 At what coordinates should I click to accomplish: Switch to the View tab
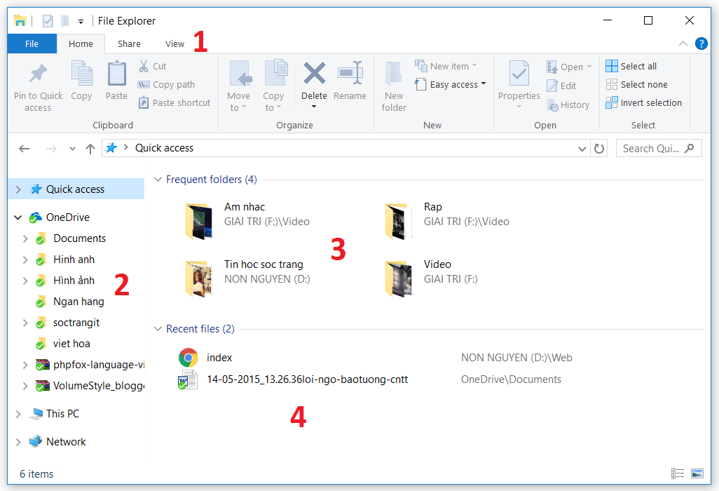pyautogui.click(x=174, y=43)
